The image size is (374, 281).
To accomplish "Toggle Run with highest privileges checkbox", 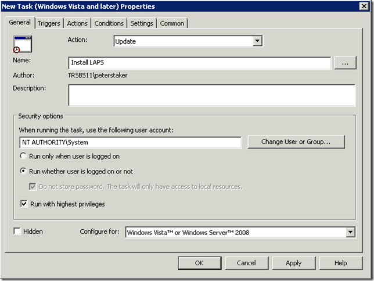I will (24, 204).
